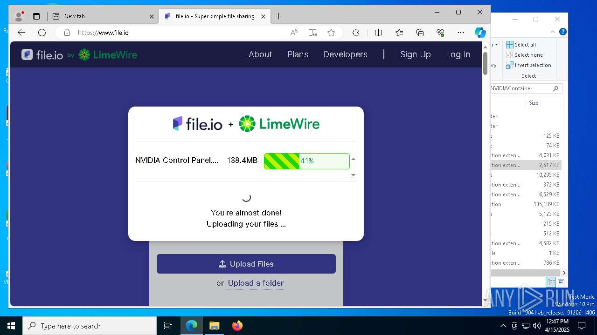The image size is (597, 335).
Task: Select the 135,189 KB file row
Action: coord(526,204)
